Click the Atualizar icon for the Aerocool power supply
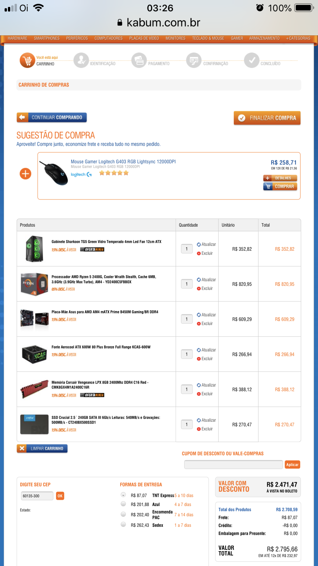 [198, 350]
